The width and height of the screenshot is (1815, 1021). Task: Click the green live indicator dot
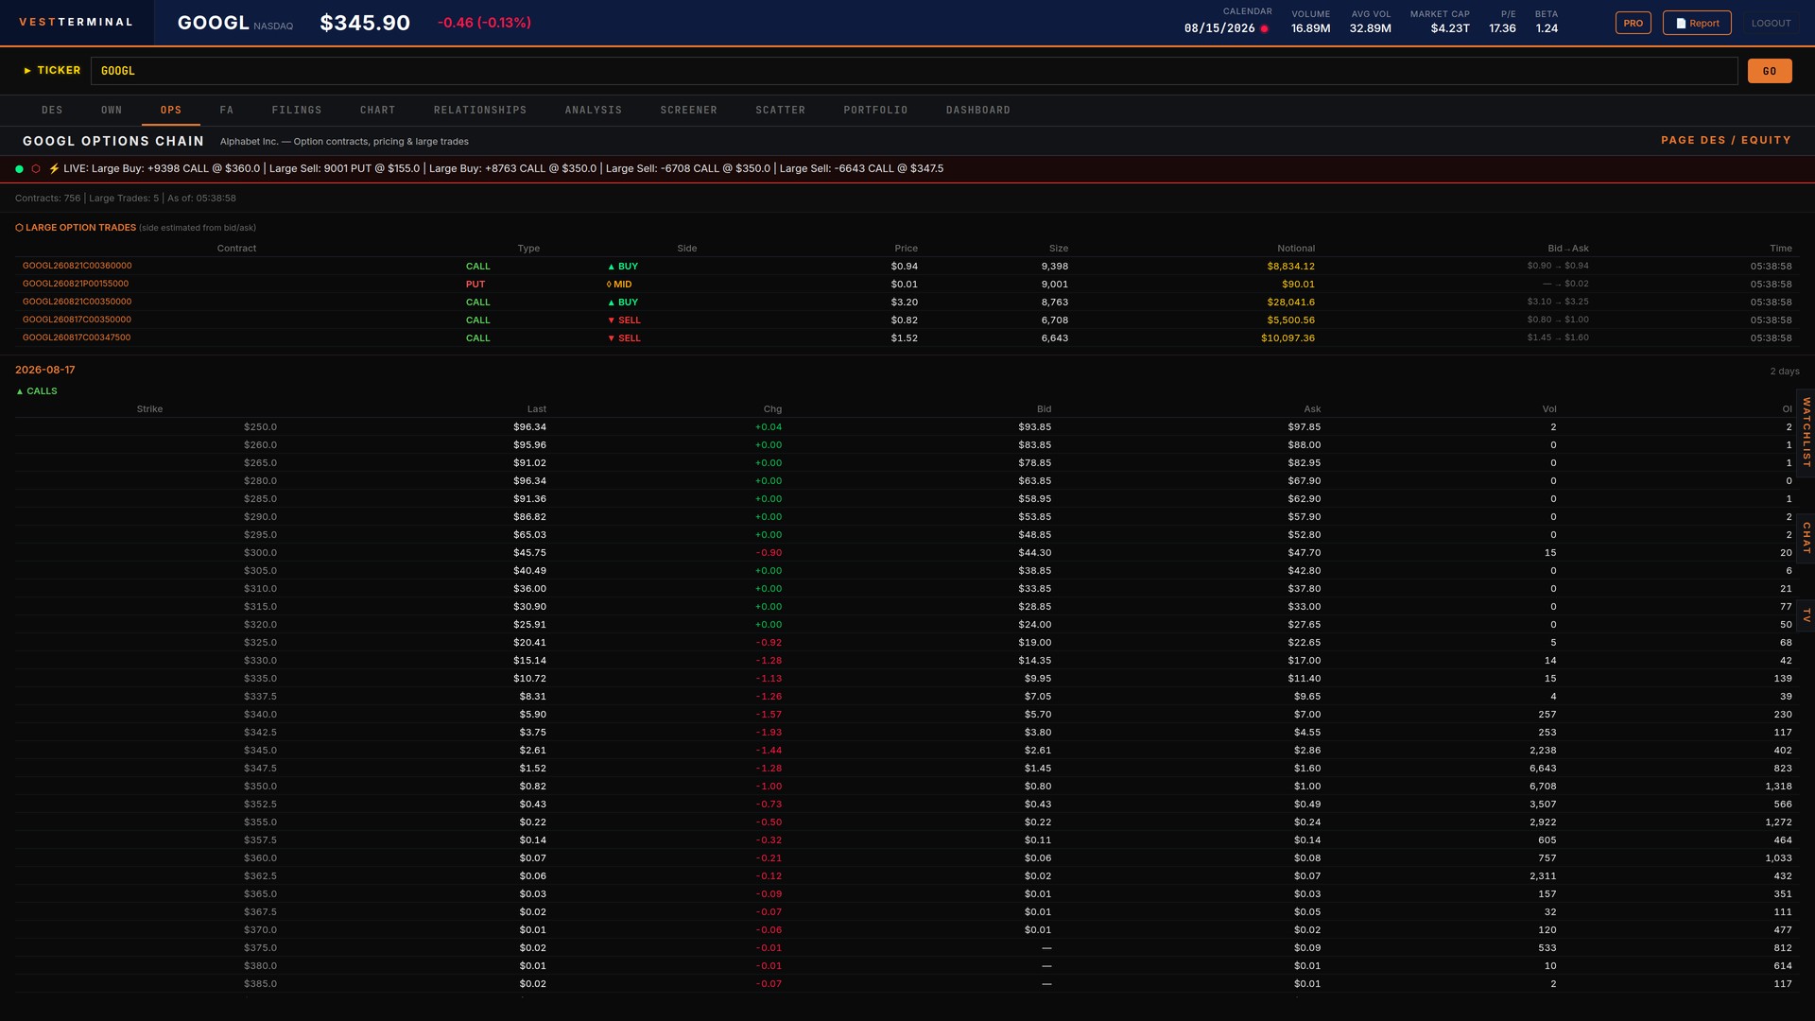click(19, 169)
